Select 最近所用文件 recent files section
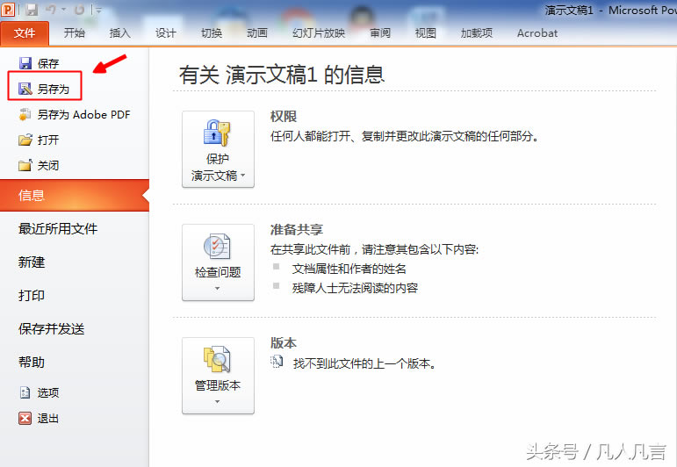The width and height of the screenshot is (677, 467). click(x=58, y=228)
